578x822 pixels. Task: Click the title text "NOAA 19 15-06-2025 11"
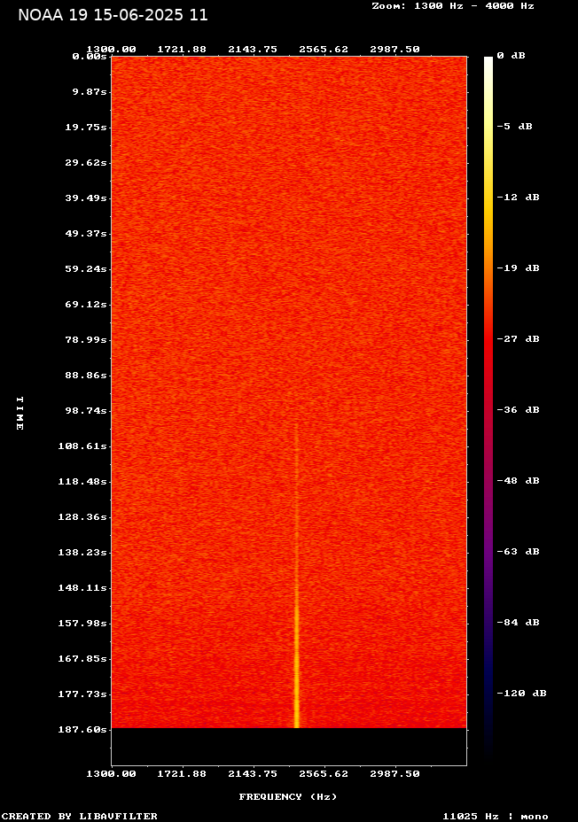tap(113, 15)
